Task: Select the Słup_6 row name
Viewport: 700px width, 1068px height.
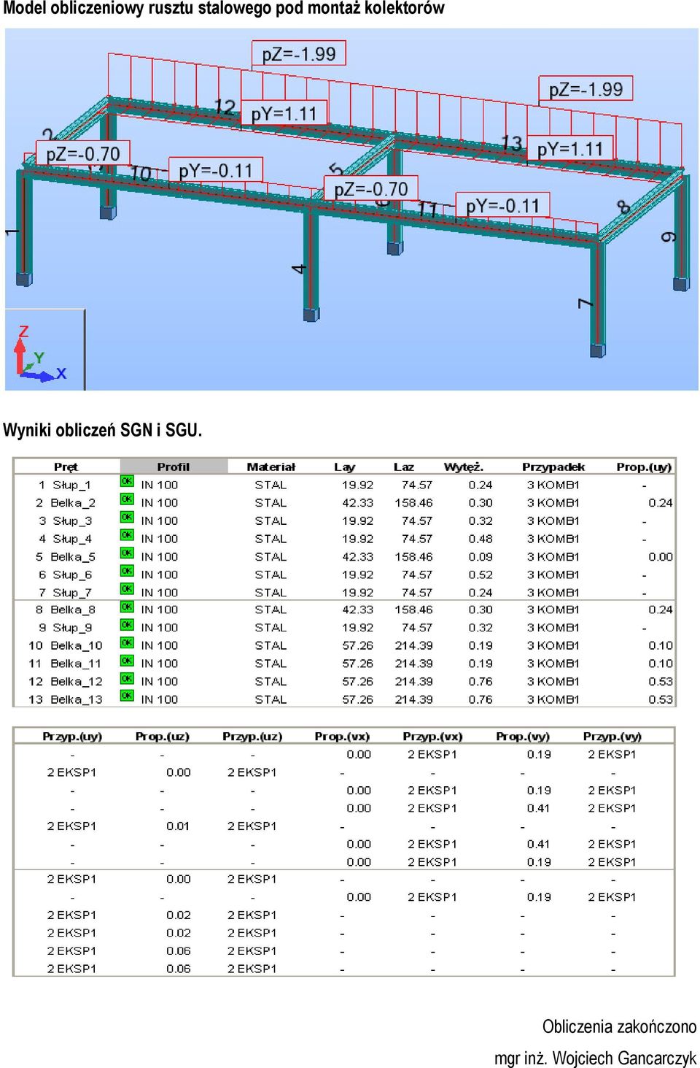Action: click(71, 575)
